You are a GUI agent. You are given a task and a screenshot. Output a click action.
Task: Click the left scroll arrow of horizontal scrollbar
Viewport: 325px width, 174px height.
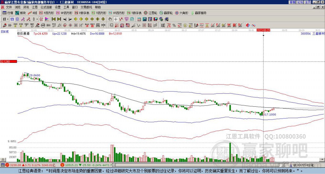114,165
